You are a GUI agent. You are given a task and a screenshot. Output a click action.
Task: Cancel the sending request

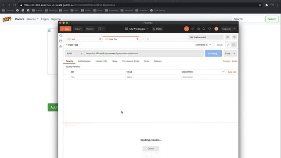[x=151, y=148]
